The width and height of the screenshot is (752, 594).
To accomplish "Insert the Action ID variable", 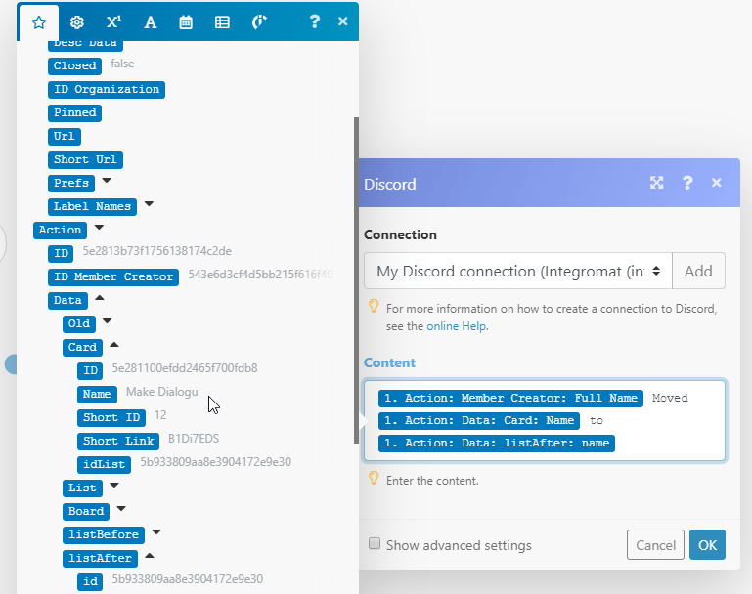I will (x=61, y=253).
